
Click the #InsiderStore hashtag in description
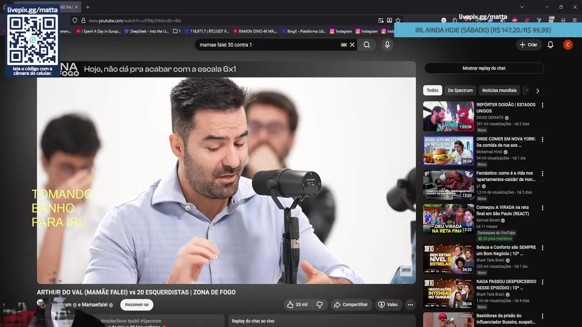[114, 321]
